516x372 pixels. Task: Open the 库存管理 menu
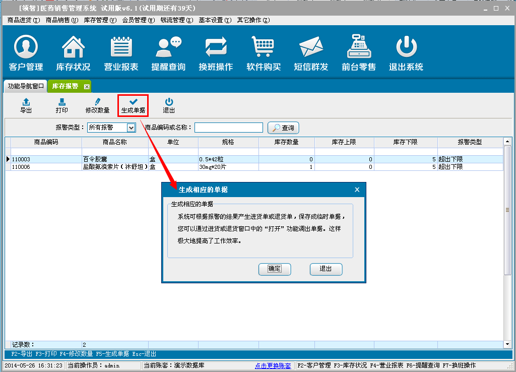[99, 20]
